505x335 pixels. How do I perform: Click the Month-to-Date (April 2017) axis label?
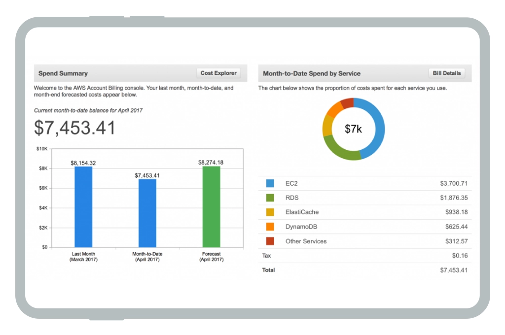coord(147,257)
